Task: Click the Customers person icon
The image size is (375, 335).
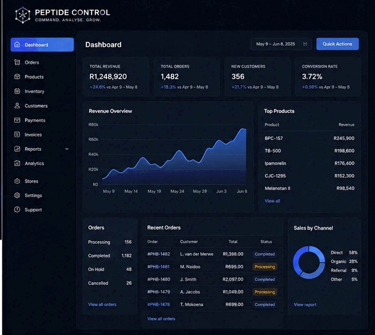Action: pyautogui.click(x=17, y=105)
